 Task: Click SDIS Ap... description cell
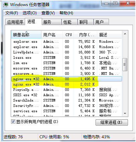click(x=109, y=95)
